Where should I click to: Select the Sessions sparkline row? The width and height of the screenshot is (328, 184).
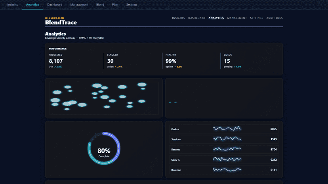pyautogui.click(x=224, y=139)
